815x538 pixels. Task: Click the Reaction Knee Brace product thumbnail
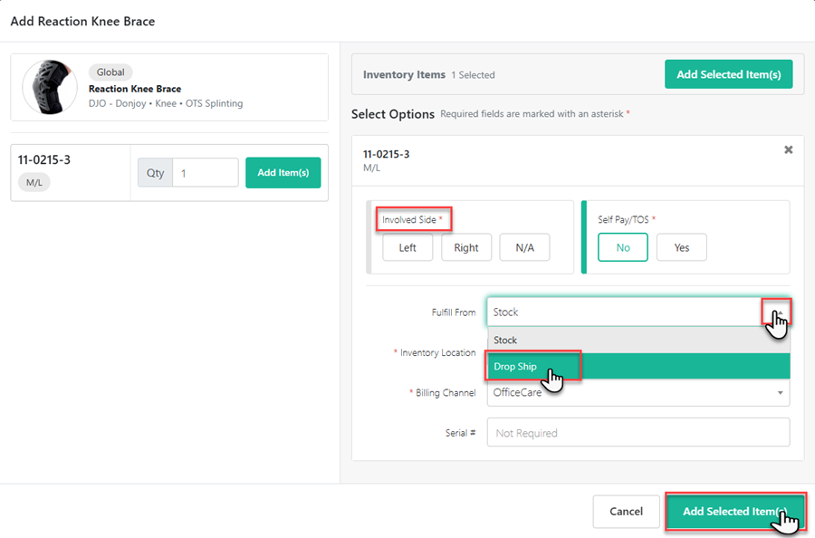pyautogui.click(x=50, y=88)
